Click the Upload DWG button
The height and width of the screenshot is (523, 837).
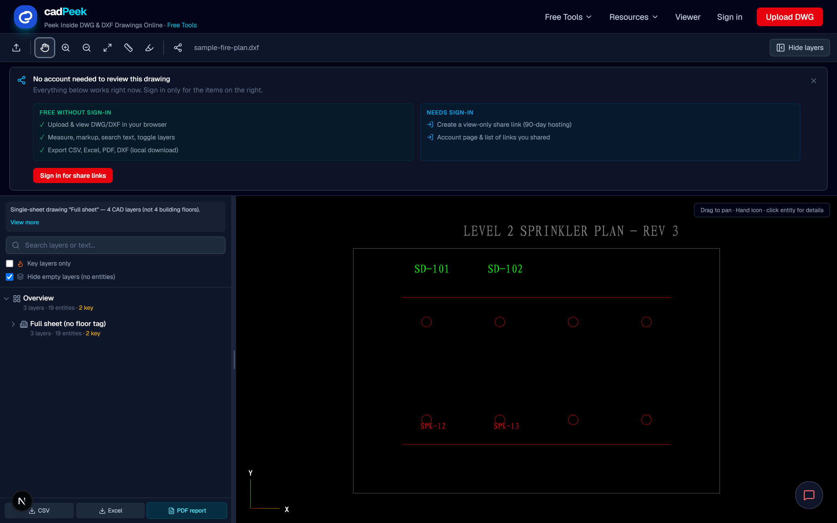pyautogui.click(x=790, y=17)
